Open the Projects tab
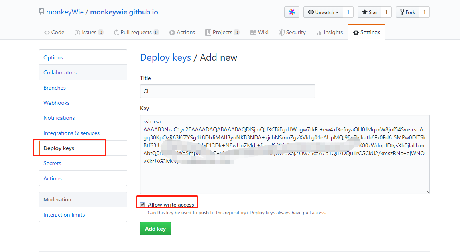The width and height of the screenshot is (460, 252). pos(222,33)
